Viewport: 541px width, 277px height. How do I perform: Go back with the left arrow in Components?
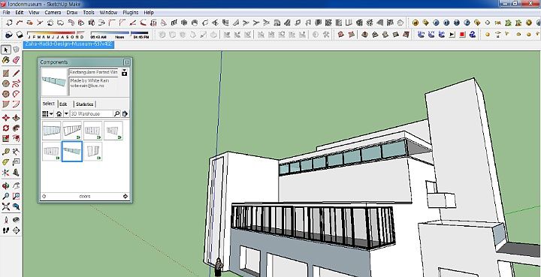click(x=44, y=197)
